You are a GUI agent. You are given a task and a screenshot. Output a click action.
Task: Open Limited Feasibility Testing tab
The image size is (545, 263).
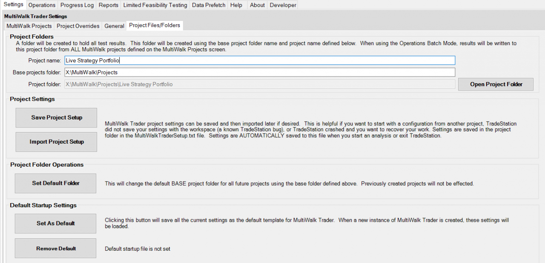click(155, 5)
